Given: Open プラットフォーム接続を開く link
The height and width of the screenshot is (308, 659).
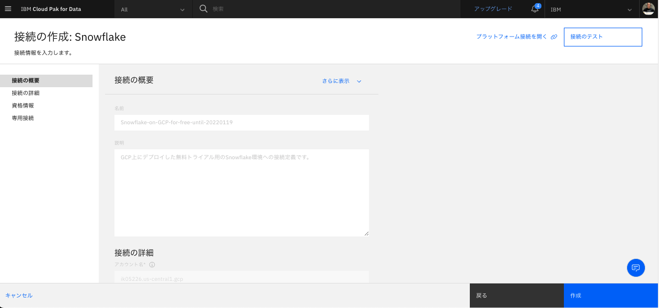Looking at the screenshot, I should (511, 37).
